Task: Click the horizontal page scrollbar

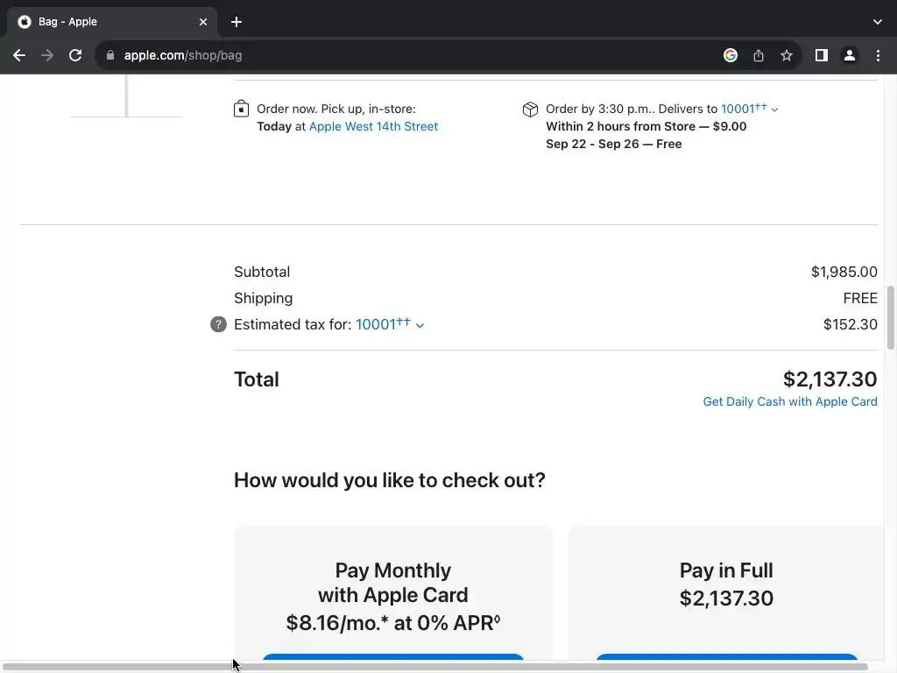Action: (434, 667)
